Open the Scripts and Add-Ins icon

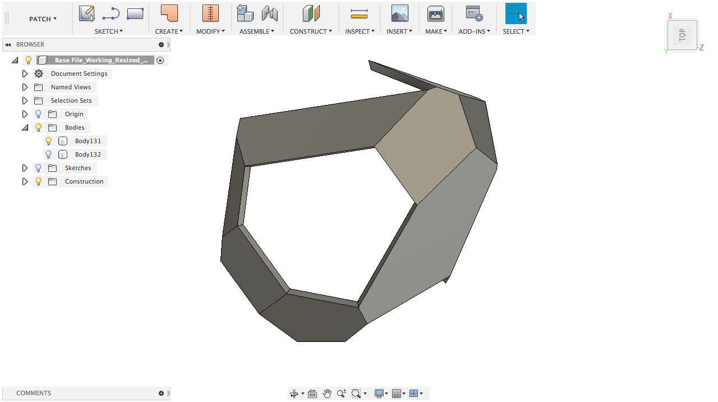pos(474,13)
